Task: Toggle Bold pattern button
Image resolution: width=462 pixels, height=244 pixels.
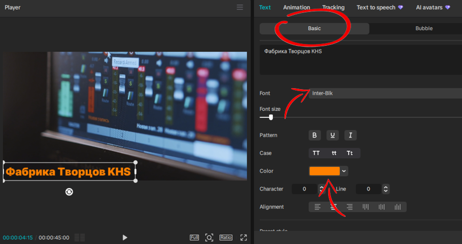Action: [315, 135]
